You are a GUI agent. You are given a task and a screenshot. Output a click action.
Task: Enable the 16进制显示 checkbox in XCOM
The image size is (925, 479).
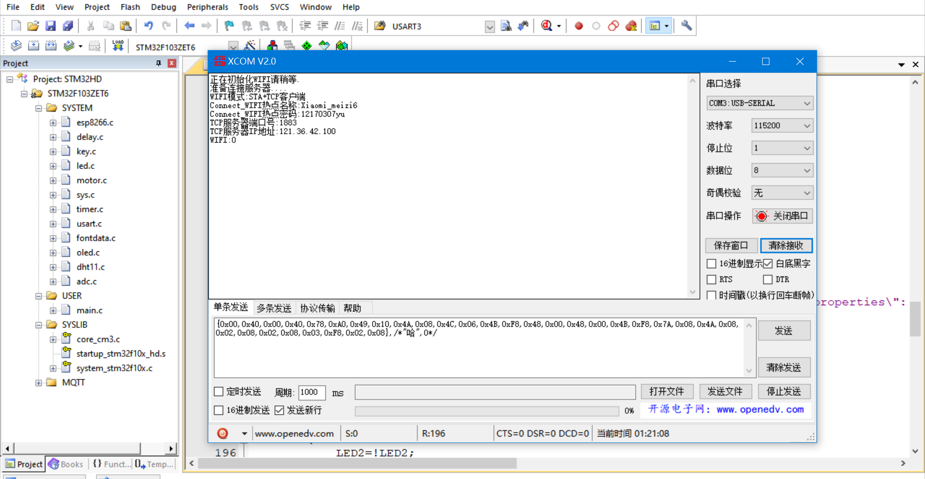pyautogui.click(x=712, y=263)
